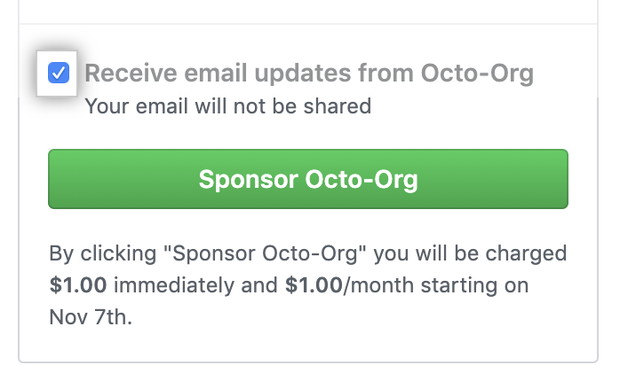Click the "Nov 7th." date text
Viewport: 620px width, 381px height.
pyautogui.click(x=91, y=317)
